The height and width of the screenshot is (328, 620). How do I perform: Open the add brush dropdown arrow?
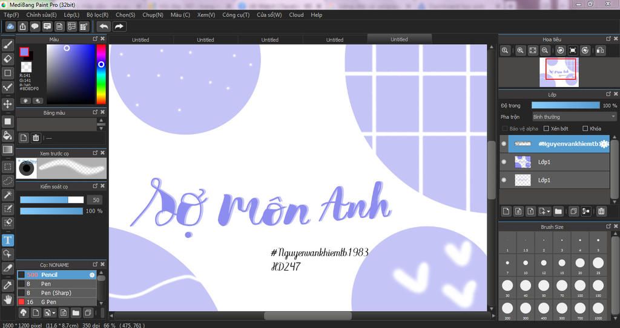[54, 313]
